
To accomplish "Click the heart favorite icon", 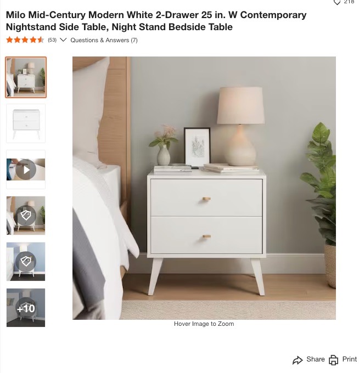I will pos(336,2).
